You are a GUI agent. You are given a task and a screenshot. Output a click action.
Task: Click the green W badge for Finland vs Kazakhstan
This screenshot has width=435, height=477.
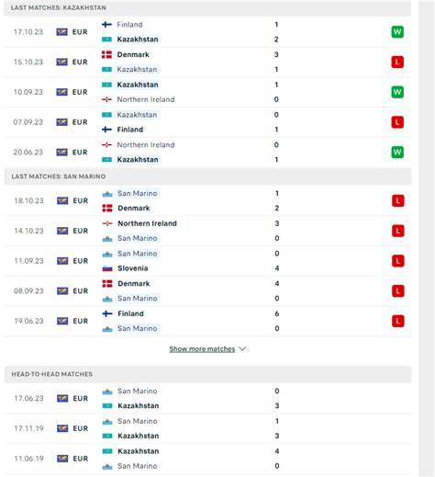click(397, 32)
